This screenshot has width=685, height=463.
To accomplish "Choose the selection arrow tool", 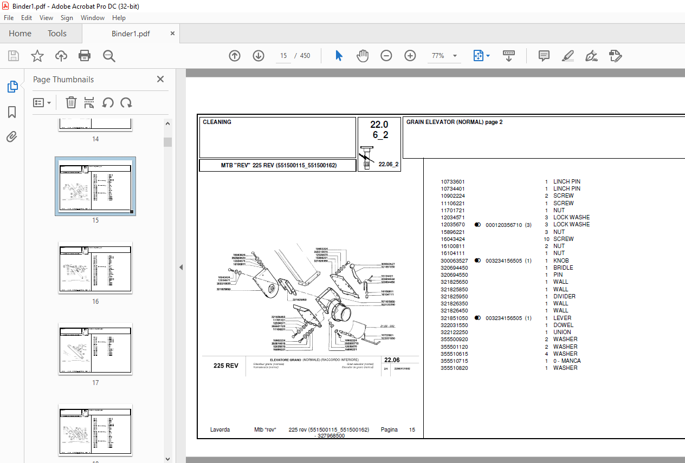I will click(339, 56).
